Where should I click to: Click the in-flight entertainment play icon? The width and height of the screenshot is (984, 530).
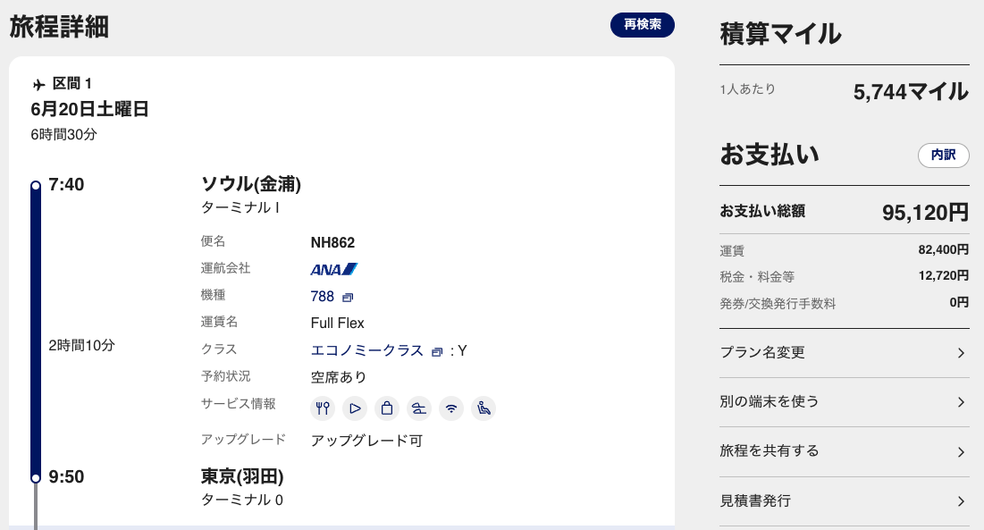pos(356,408)
